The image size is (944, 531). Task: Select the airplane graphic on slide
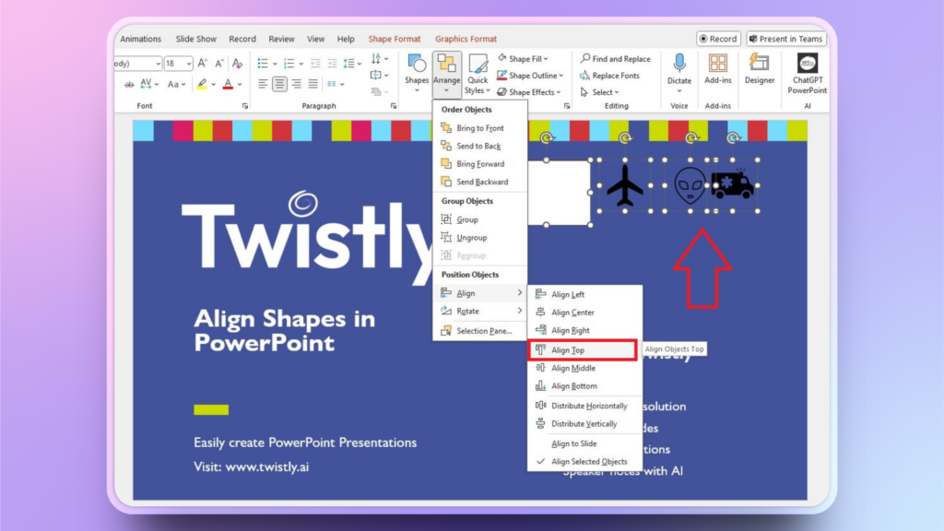625,184
